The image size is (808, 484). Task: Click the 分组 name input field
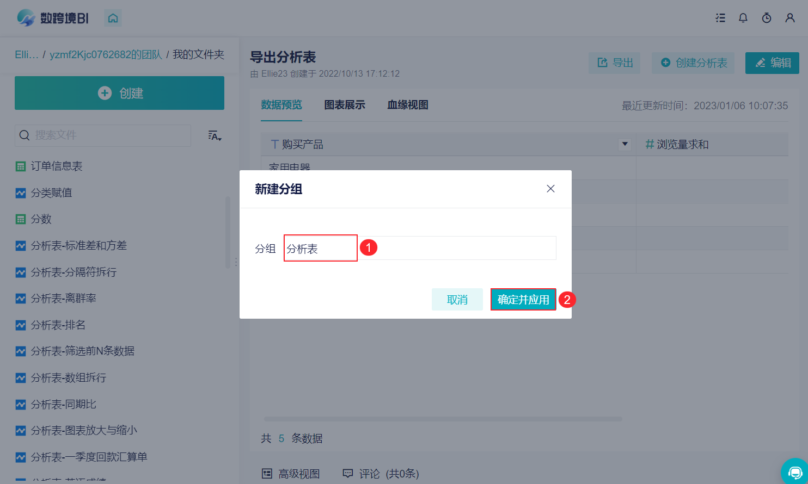[420, 248]
